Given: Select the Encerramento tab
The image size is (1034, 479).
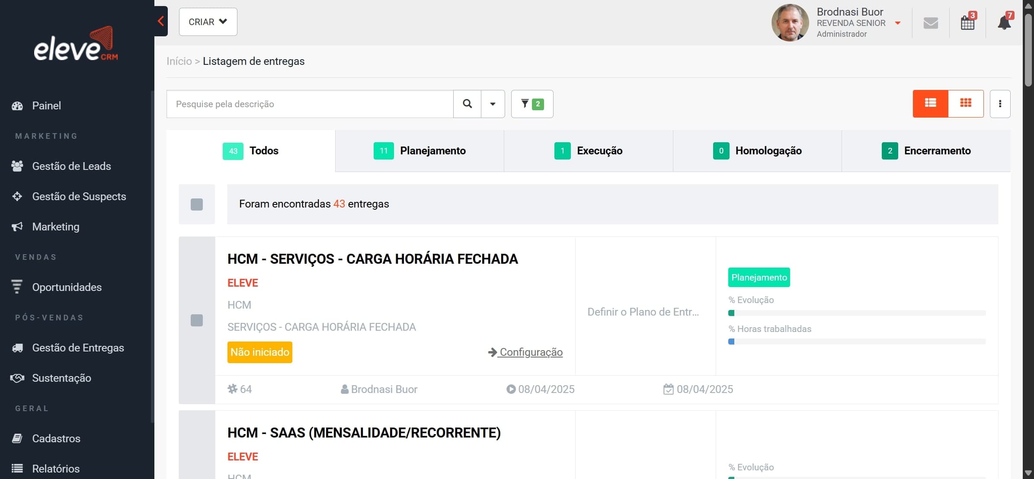Looking at the screenshot, I should tap(926, 151).
